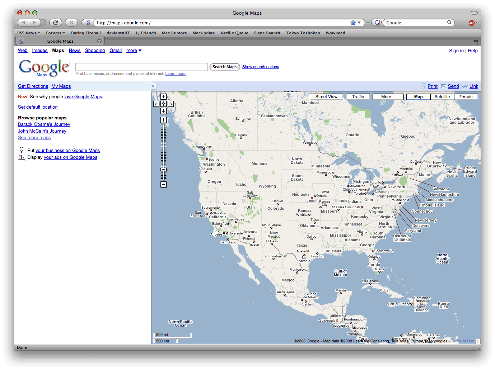495x370 pixels.
Task: Click the magnifier icon in the browser search box
Action: point(449,23)
